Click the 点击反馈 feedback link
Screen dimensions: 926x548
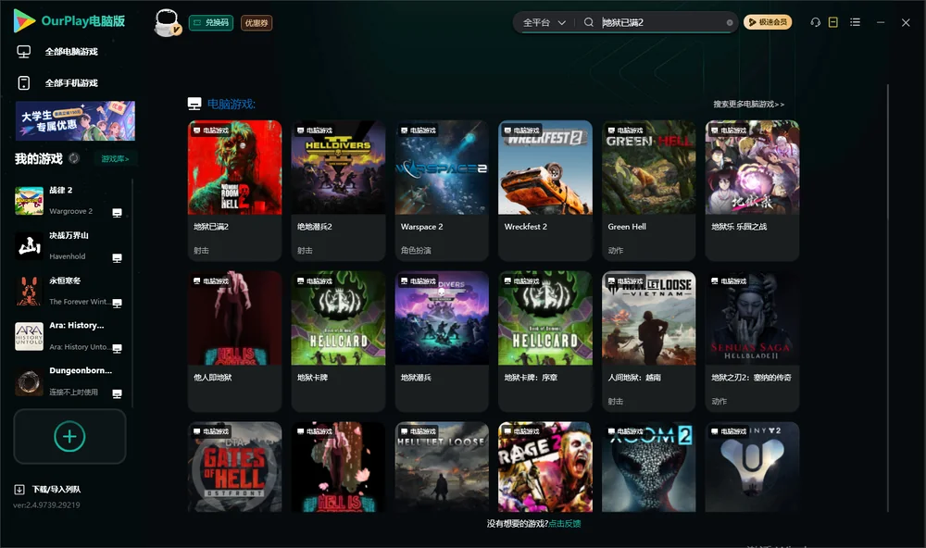565,523
